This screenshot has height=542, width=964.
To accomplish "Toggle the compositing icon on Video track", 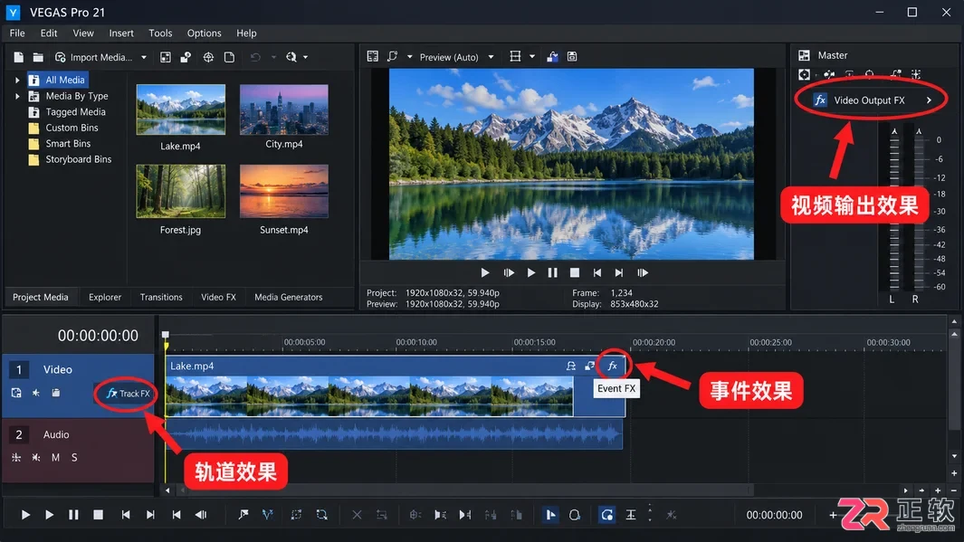I will 16,393.
